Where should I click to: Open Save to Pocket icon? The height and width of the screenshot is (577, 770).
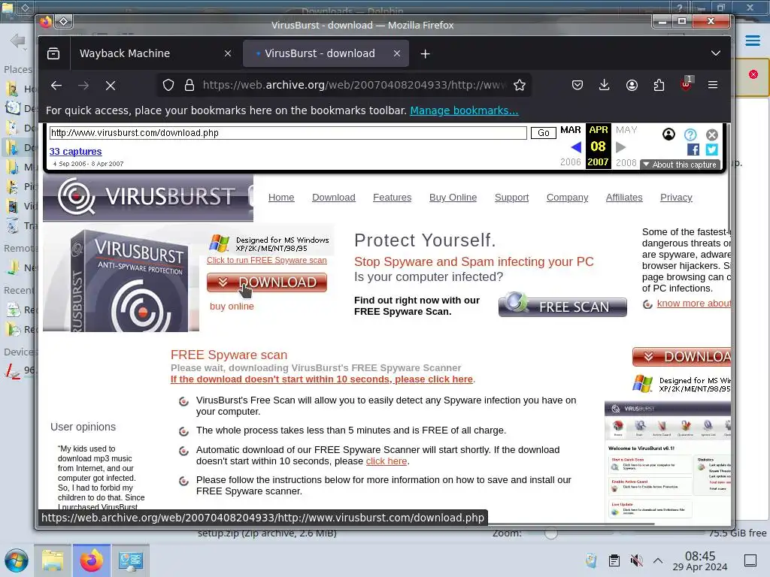click(577, 86)
